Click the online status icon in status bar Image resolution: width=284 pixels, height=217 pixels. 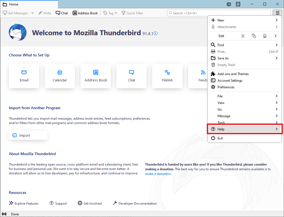click(4, 214)
